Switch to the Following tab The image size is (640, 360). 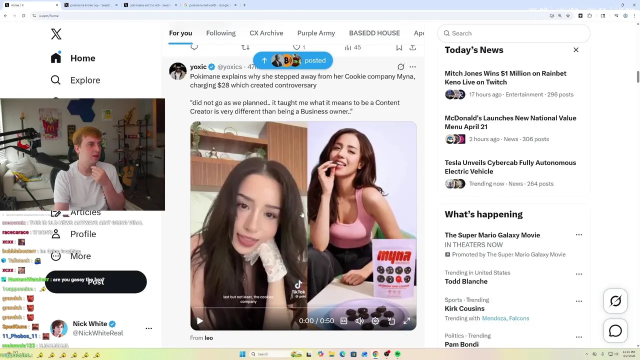click(220, 33)
